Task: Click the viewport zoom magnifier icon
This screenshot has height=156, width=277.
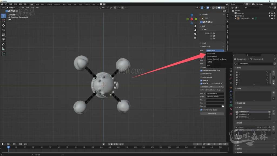Action: coord(195,26)
